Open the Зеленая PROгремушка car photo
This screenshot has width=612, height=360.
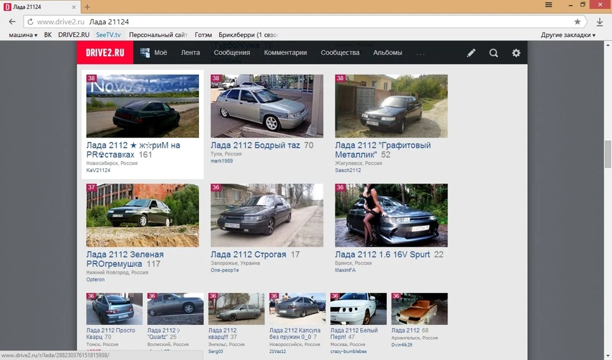pyautogui.click(x=142, y=215)
